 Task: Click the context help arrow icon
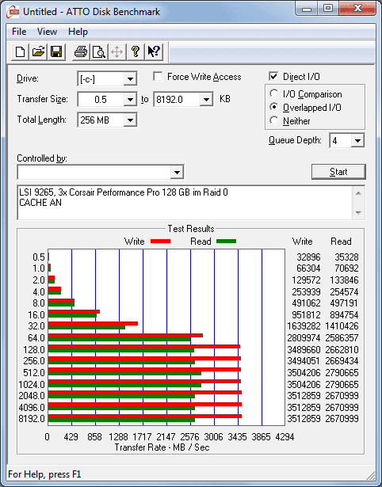coord(154,51)
